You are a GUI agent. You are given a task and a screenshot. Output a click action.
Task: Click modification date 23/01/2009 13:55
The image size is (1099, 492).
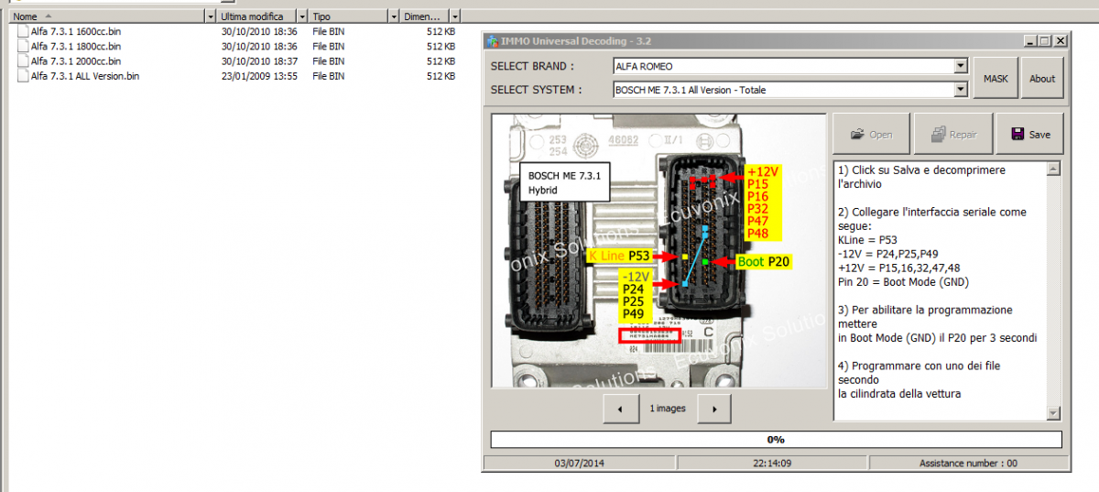click(259, 76)
